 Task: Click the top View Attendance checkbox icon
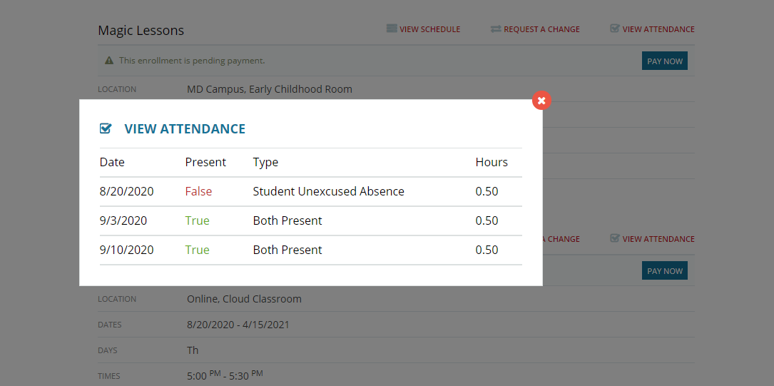click(614, 29)
